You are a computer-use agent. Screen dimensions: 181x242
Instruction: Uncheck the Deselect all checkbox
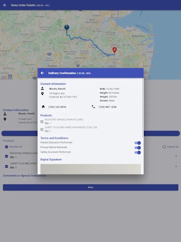(x=6, y=147)
